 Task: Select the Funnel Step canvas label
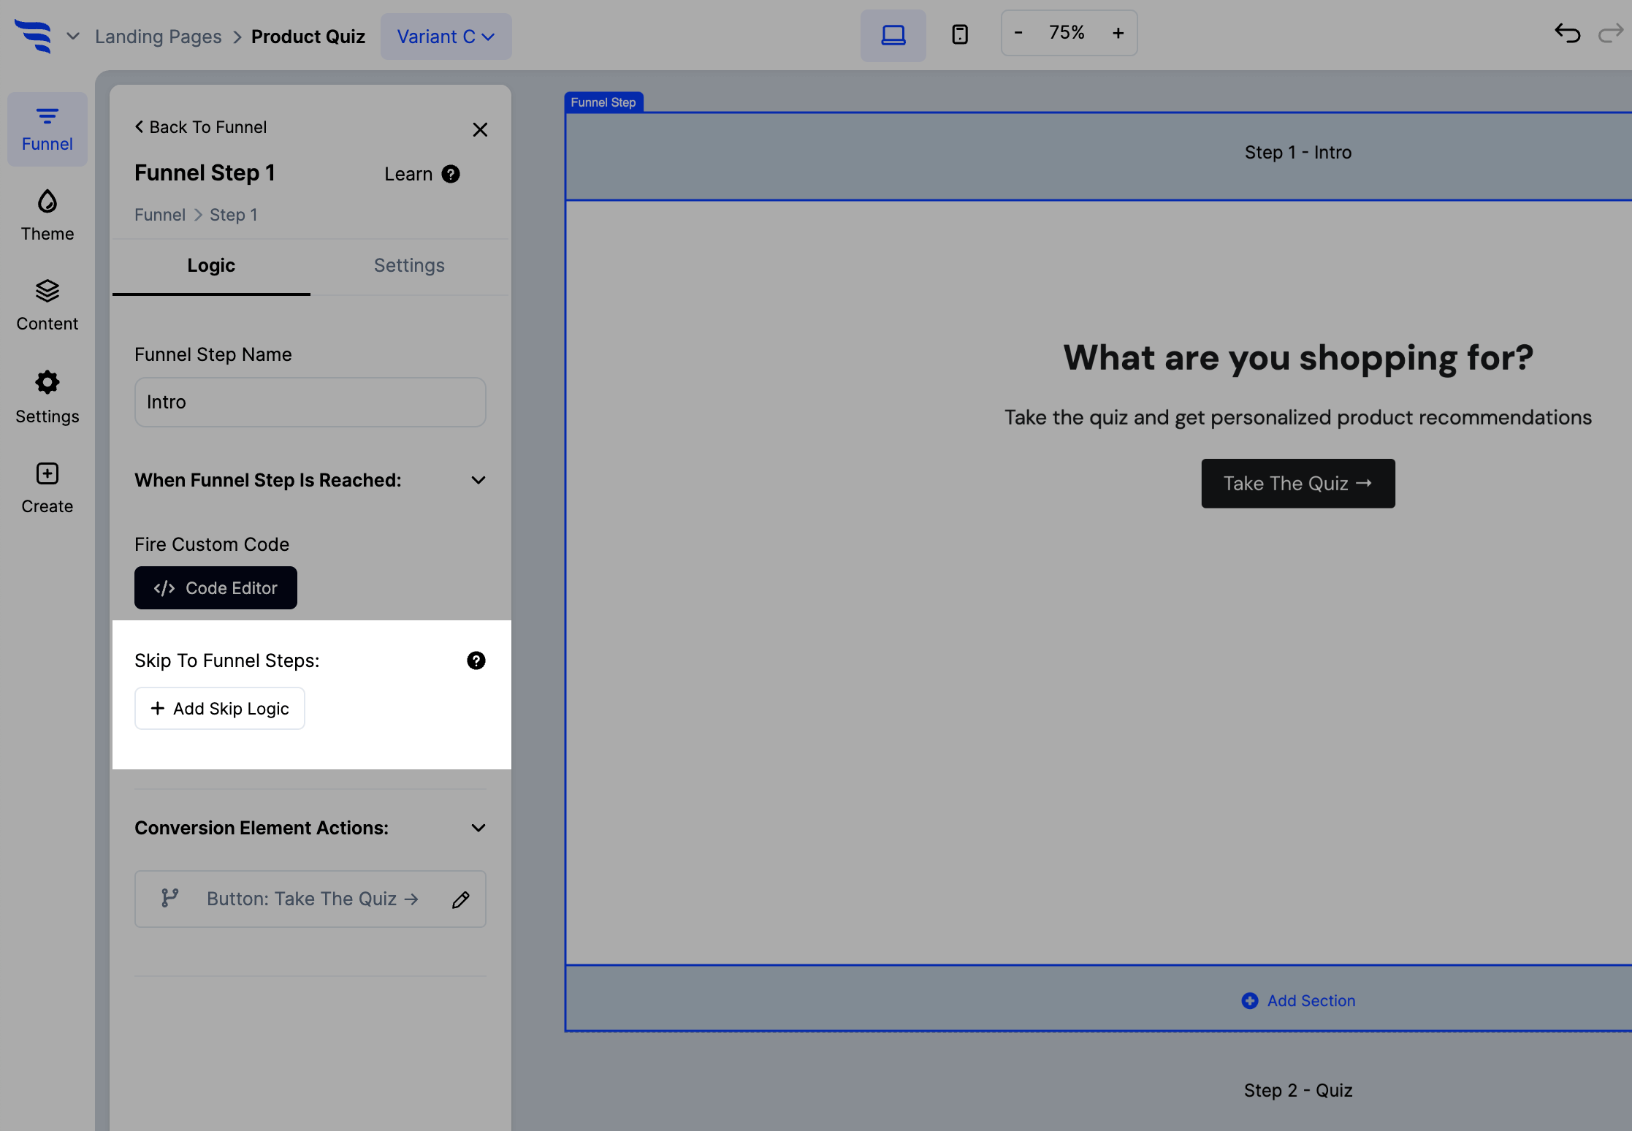pos(603,102)
